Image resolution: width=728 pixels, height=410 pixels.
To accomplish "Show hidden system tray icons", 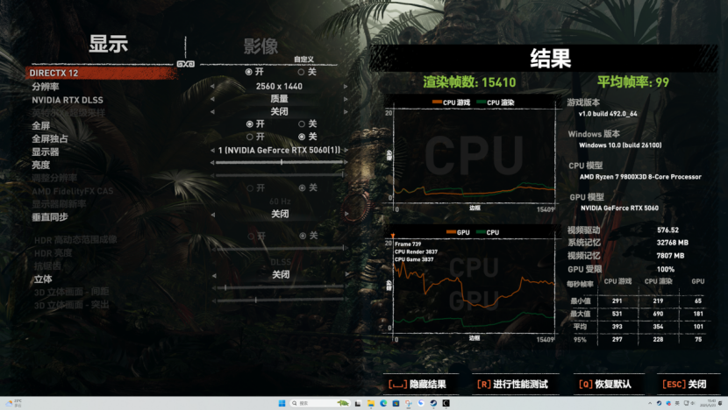I will click(x=650, y=404).
